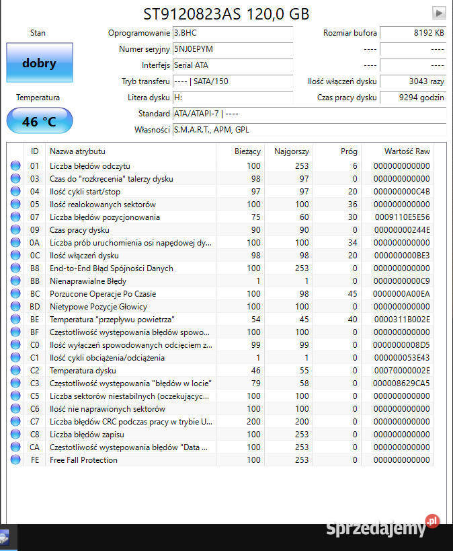Click status orb for attribute 07 row
The height and width of the screenshot is (551, 453).
tap(15, 217)
